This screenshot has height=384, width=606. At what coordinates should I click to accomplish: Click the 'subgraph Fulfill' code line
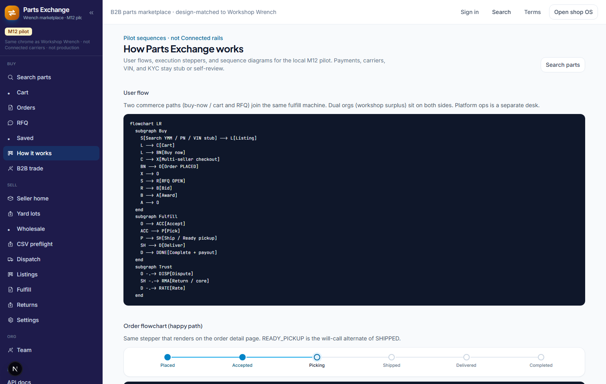coord(156,217)
